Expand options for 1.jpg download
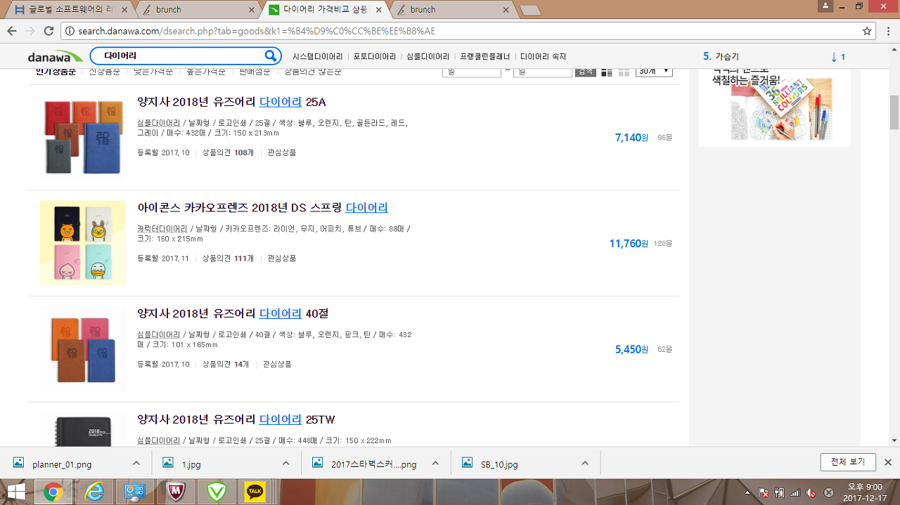The image size is (900, 505). [286, 464]
